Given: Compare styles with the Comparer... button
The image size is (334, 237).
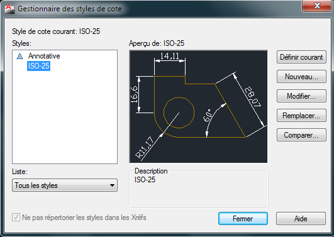Looking at the screenshot, I should pyautogui.click(x=301, y=135).
